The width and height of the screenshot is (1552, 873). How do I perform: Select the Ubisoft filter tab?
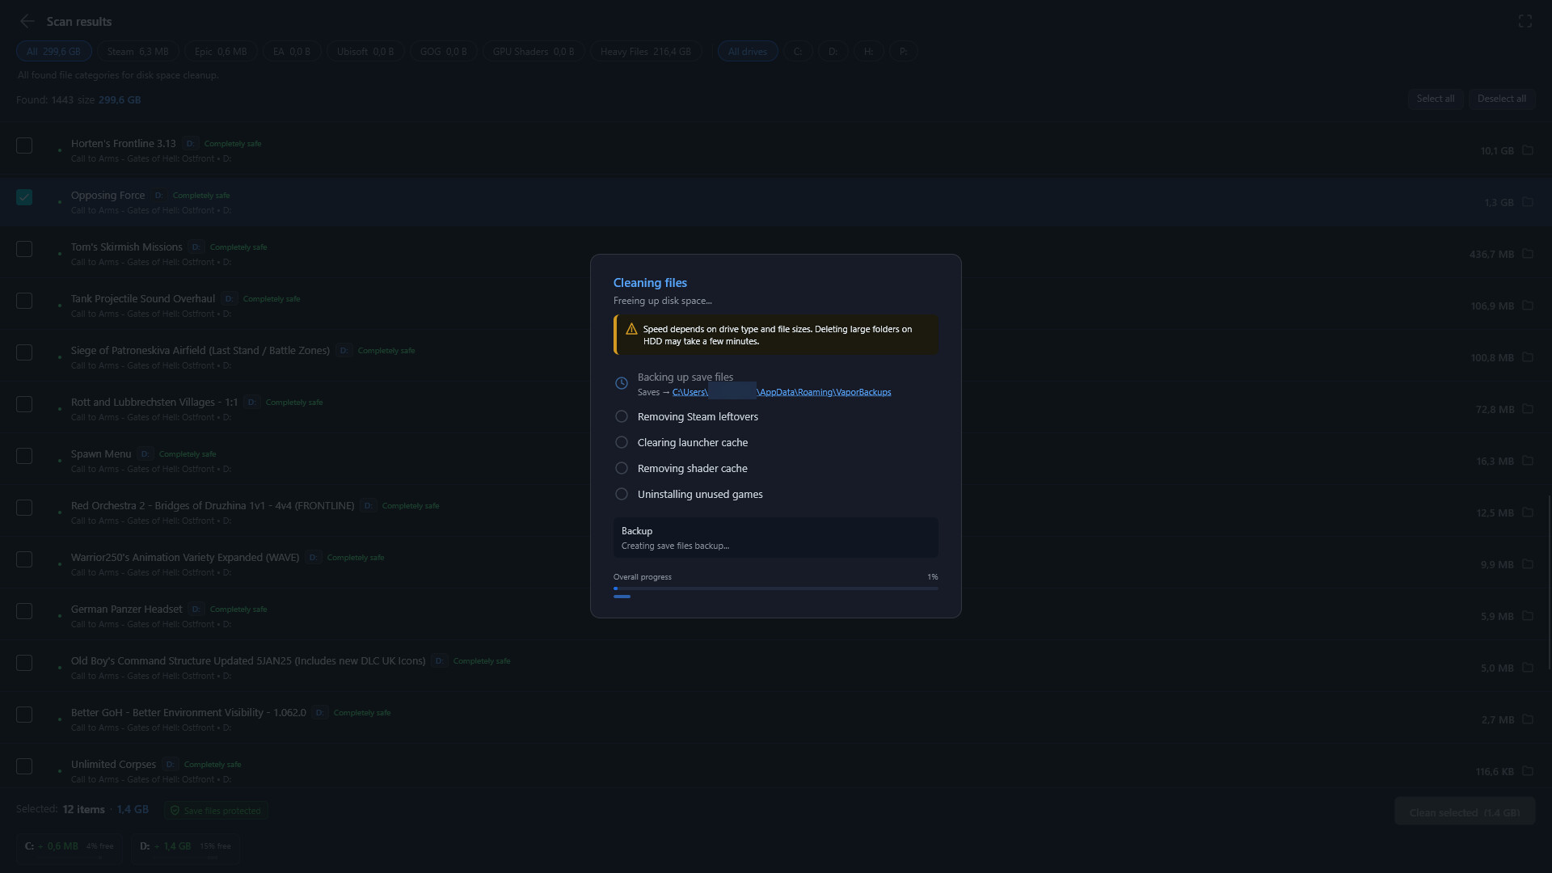[365, 51]
